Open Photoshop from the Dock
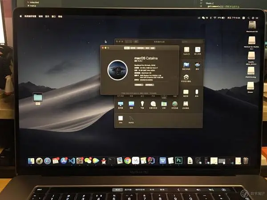 [x=178, y=160]
